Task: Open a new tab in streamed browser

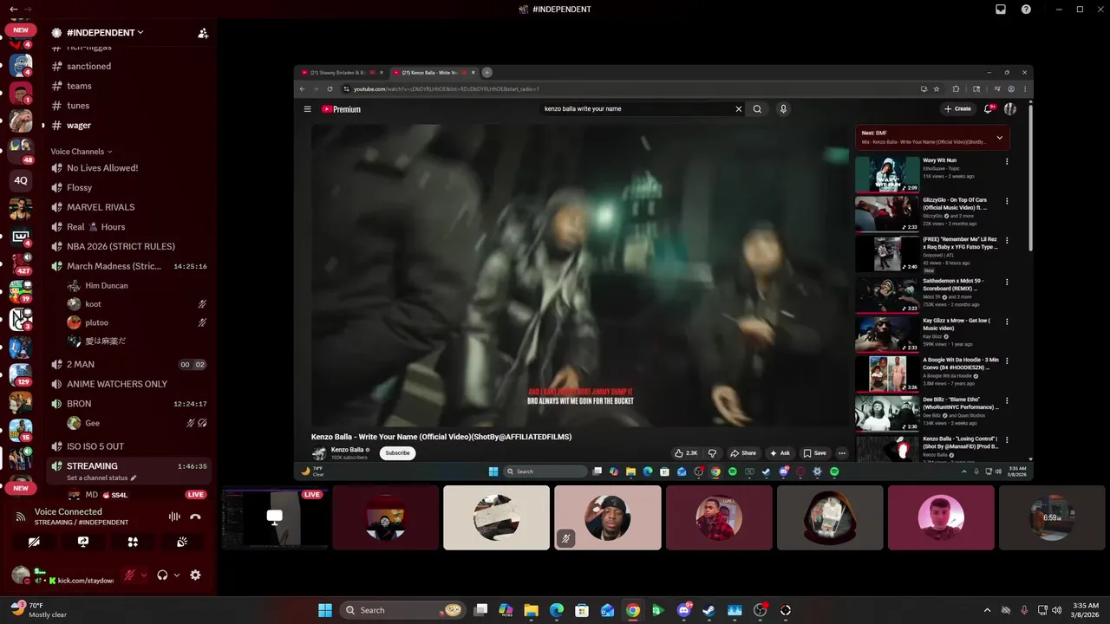Action: click(486, 73)
